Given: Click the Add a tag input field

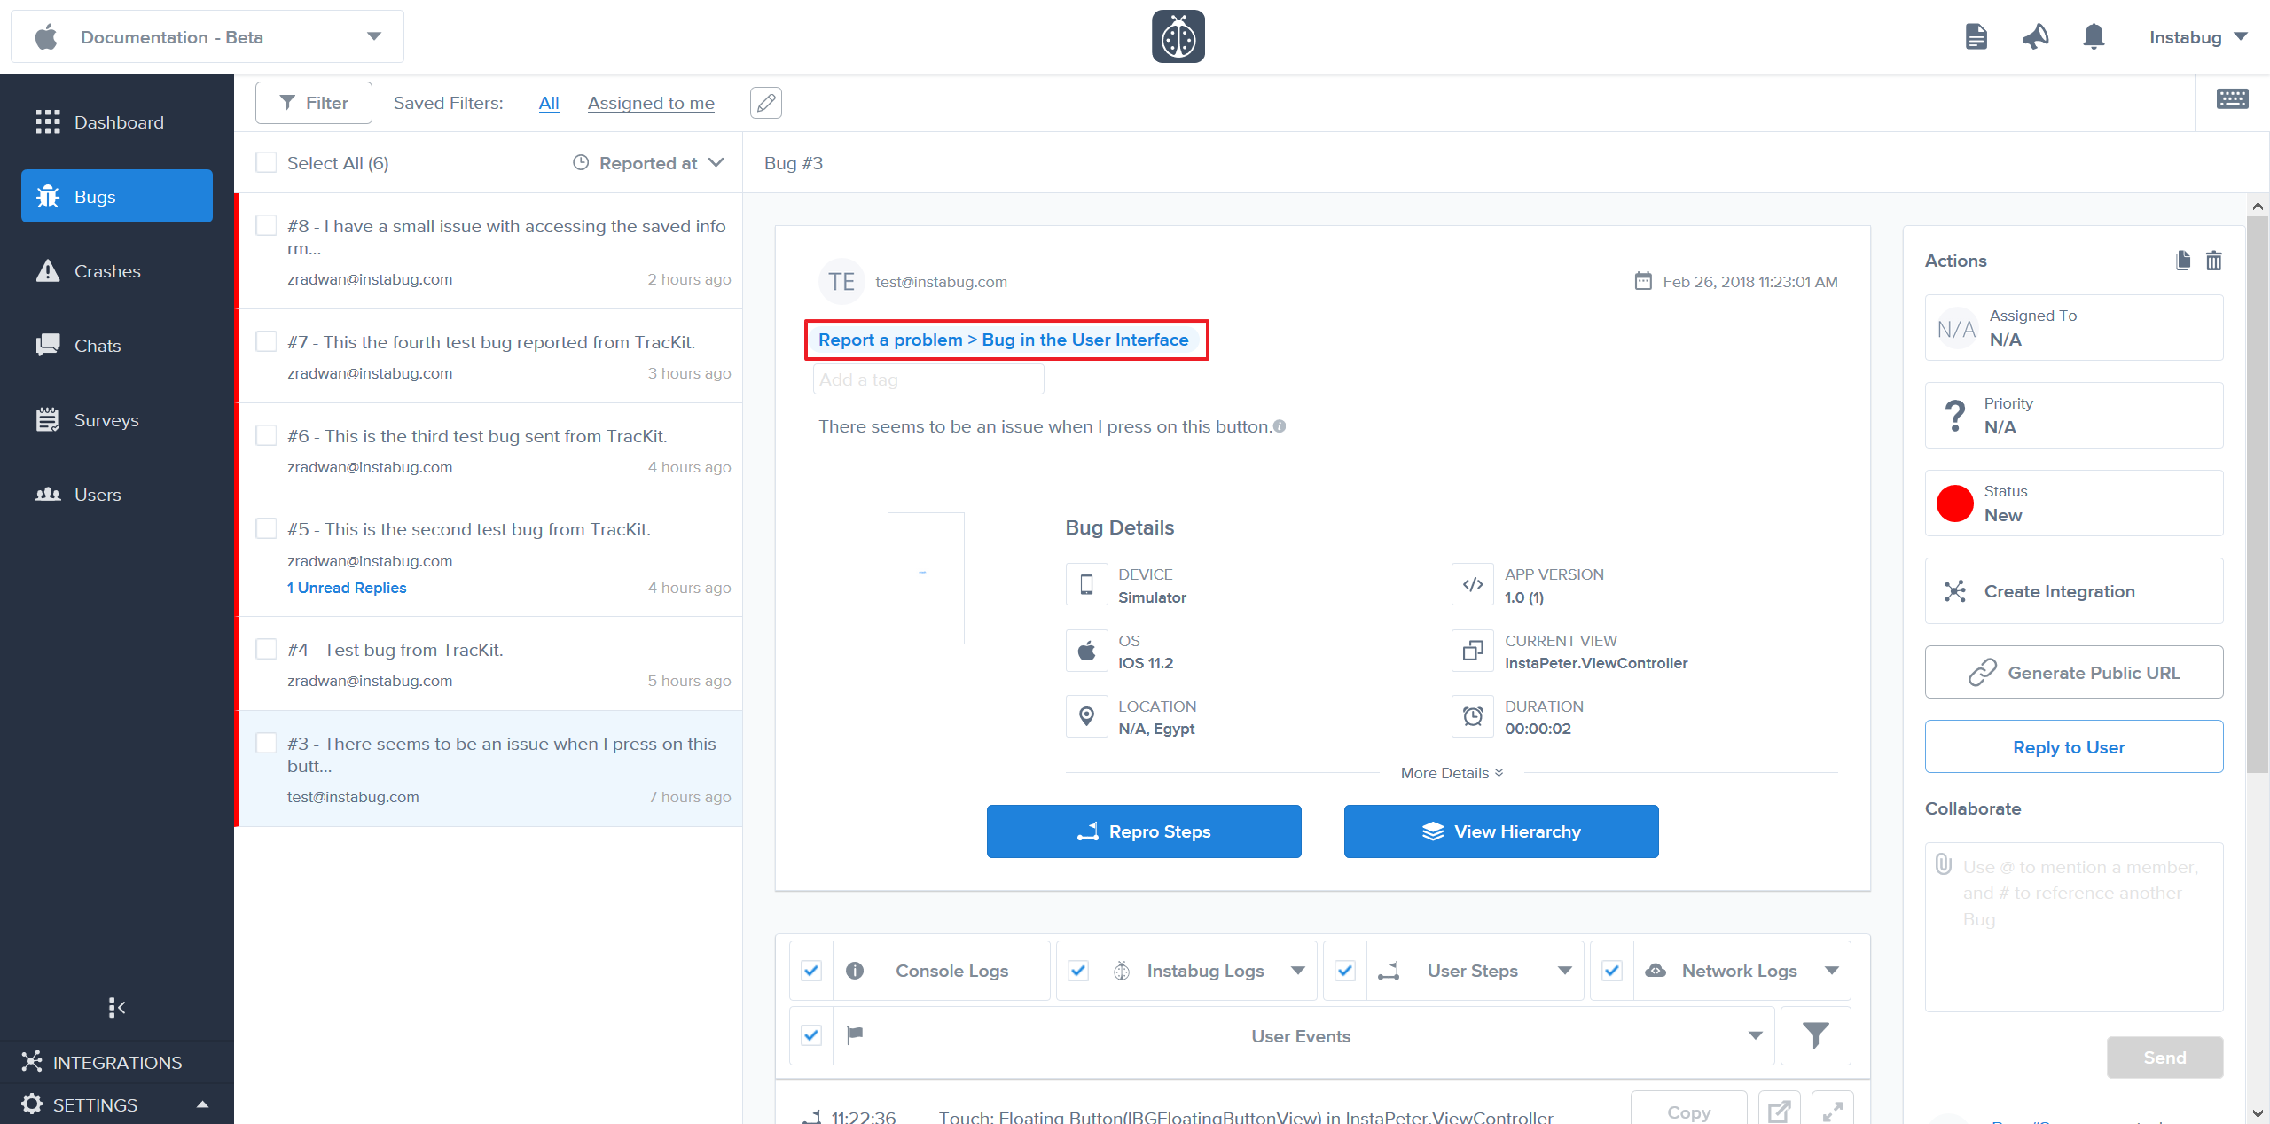Looking at the screenshot, I should (x=928, y=380).
